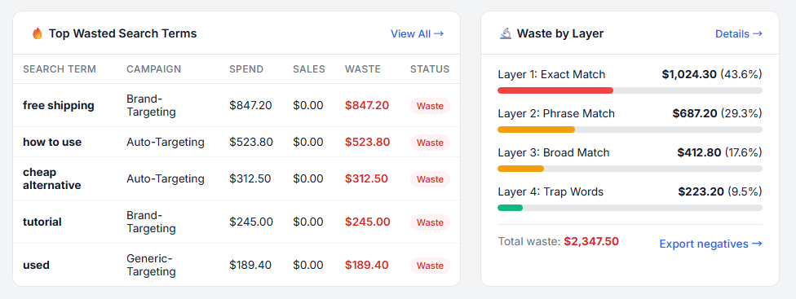
Task: Click the Layer 2: Phrase Match label
Action: pos(556,113)
